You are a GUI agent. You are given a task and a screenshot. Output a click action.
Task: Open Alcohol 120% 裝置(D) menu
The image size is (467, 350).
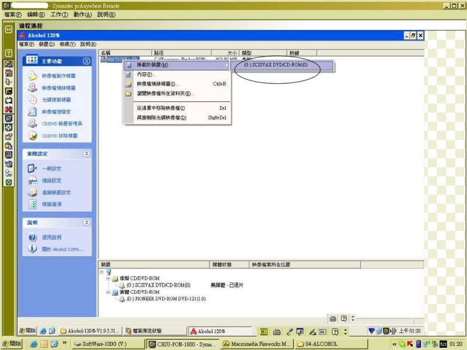click(x=47, y=44)
